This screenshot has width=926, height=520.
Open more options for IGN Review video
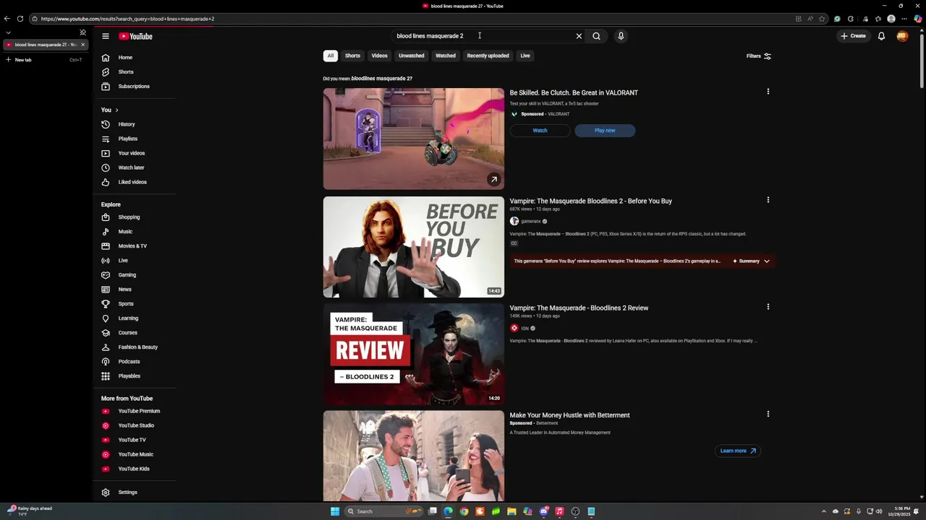tap(768, 307)
